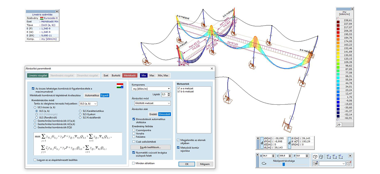Select the SLS Gyakori radio option
Screen dimensions: 380x174
click(80, 114)
